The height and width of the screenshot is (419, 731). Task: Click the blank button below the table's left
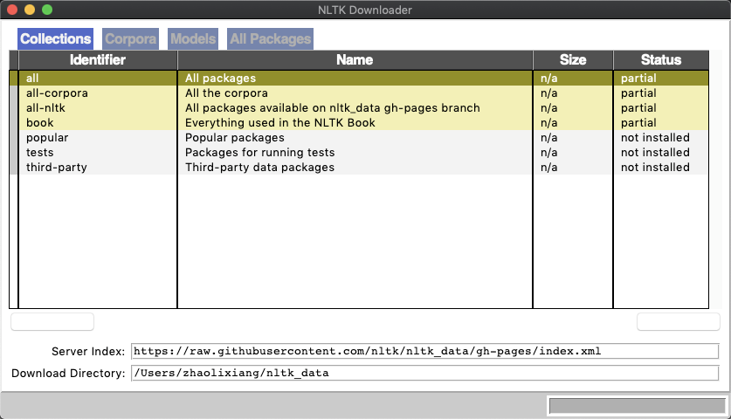52,321
